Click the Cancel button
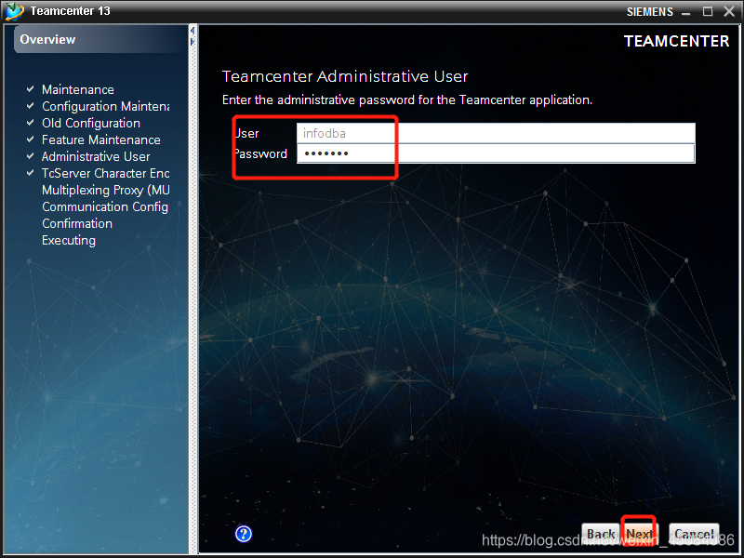The image size is (744, 558). tap(694, 534)
